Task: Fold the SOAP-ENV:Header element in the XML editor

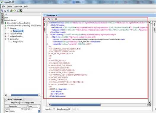Action: point(47,25)
